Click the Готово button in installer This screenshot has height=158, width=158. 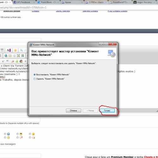click(107, 111)
